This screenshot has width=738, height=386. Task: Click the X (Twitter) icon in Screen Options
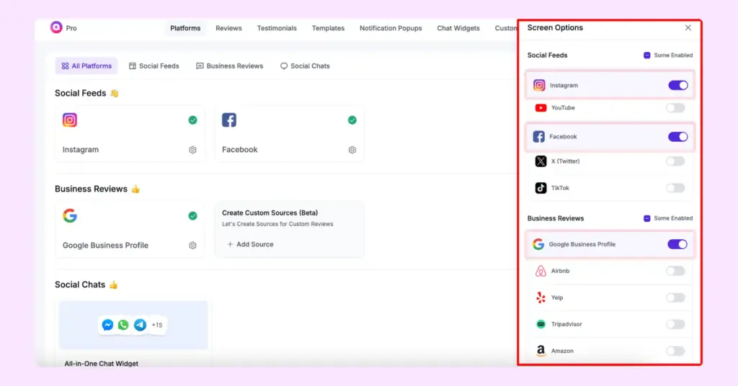click(x=541, y=161)
